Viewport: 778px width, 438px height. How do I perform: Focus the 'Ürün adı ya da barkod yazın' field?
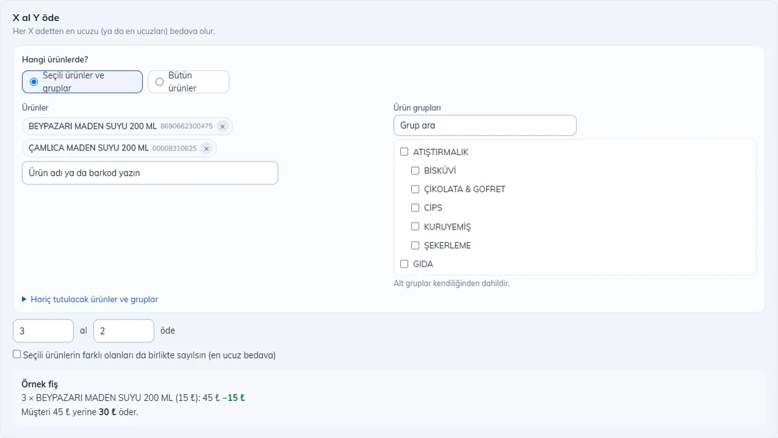[150, 173]
